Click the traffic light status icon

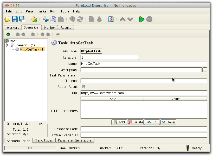tap(188, 148)
